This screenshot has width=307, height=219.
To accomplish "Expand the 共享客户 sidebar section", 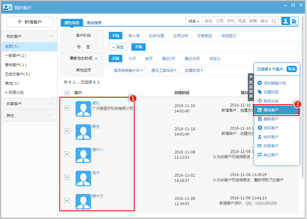I will click(51, 103).
